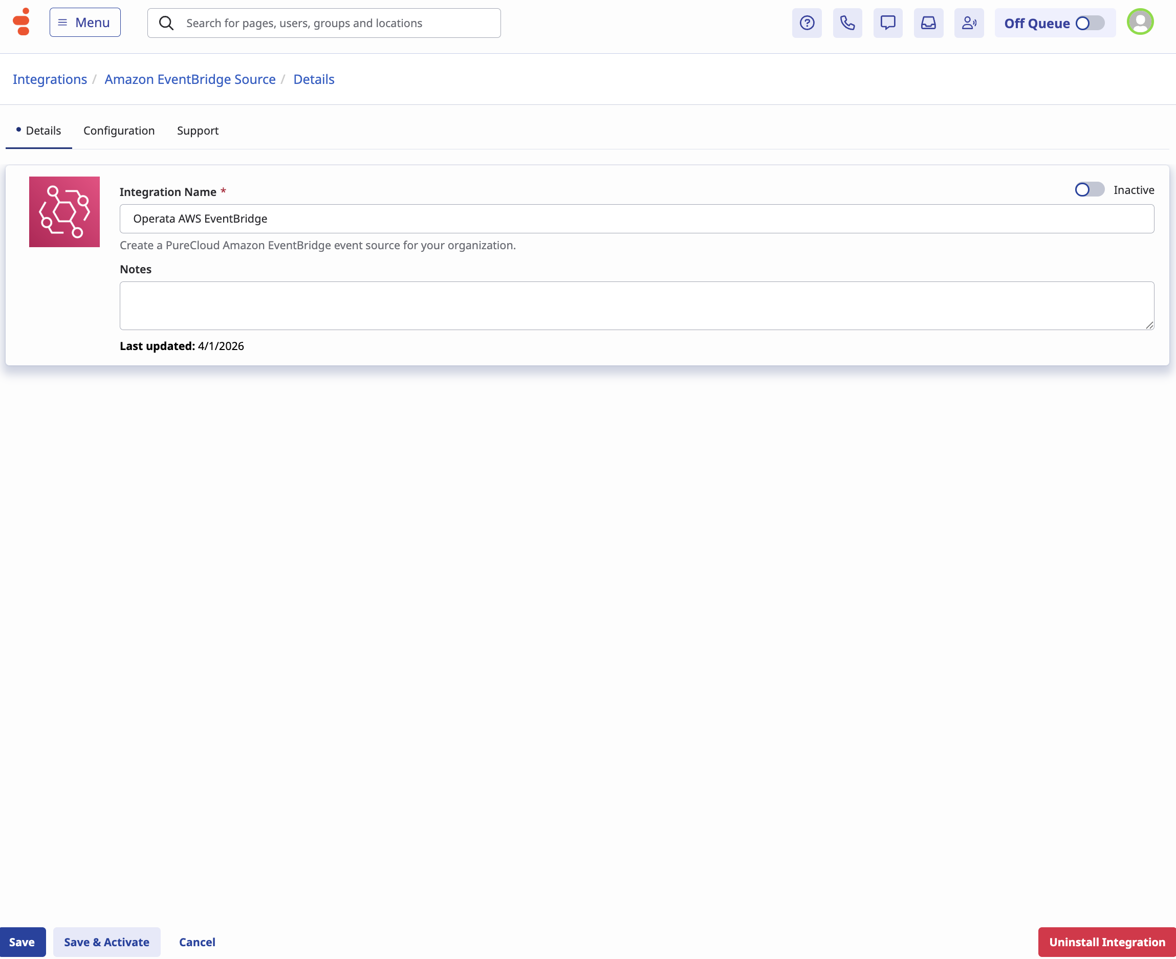This screenshot has width=1176, height=959.
Task: Toggle the Off Queue switch
Action: pyautogui.click(x=1090, y=23)
